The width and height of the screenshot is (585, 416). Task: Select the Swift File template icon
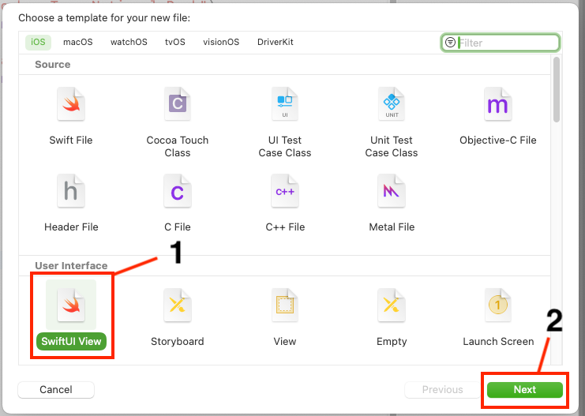[71, 104]
